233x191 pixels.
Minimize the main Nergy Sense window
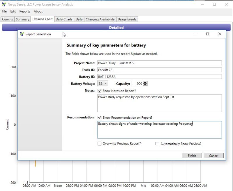(202, 4)
